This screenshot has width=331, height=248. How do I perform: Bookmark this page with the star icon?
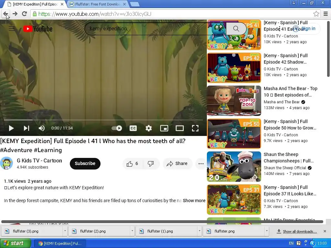pos(316,14)
